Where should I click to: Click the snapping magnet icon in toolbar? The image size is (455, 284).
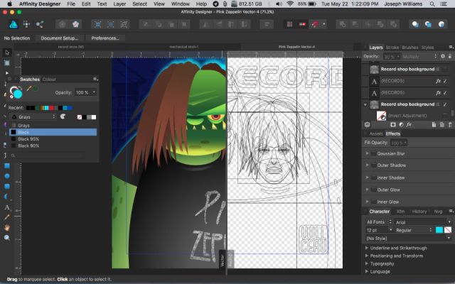click(x=315, y=24)
